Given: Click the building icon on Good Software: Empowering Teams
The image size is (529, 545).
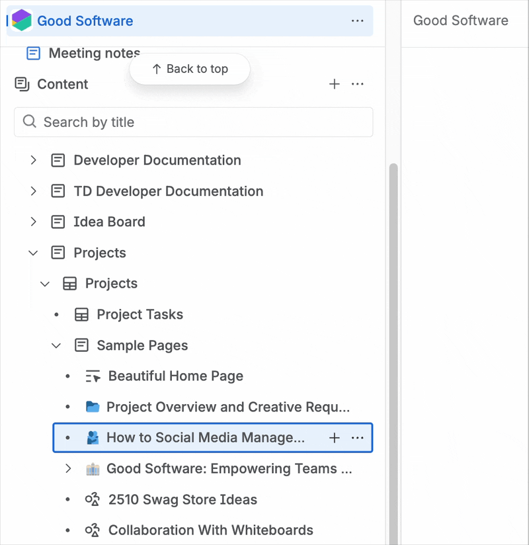Looking at the screenshot, I should pos(93,468).
